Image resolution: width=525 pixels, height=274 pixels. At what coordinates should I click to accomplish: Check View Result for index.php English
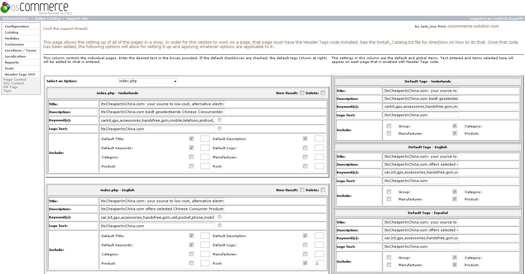[x=302, y=190]
